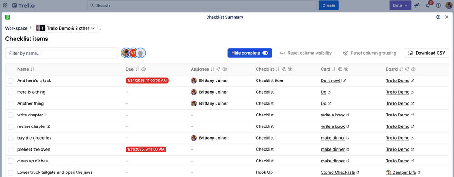The width and height of the screenshot is (454, 177).
Task: Click the Create button
Action: (x=328, y=5)
